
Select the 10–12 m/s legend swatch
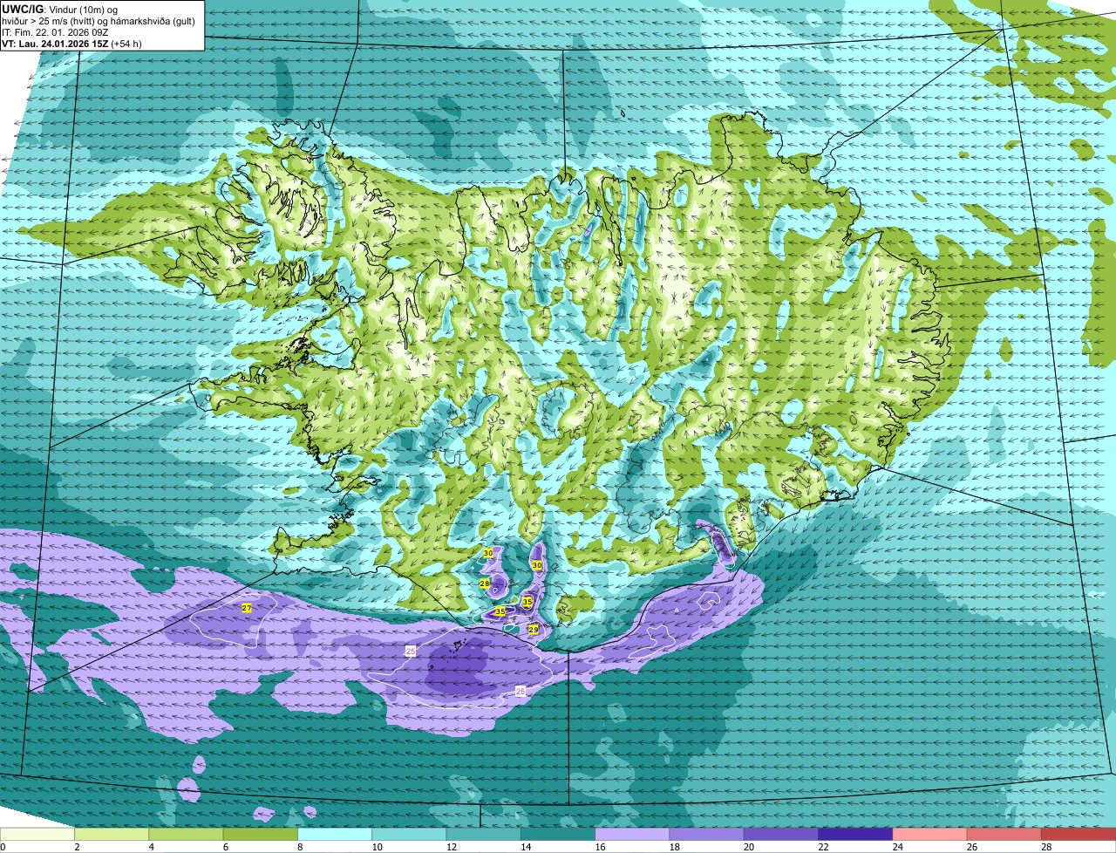coord(409,834)
